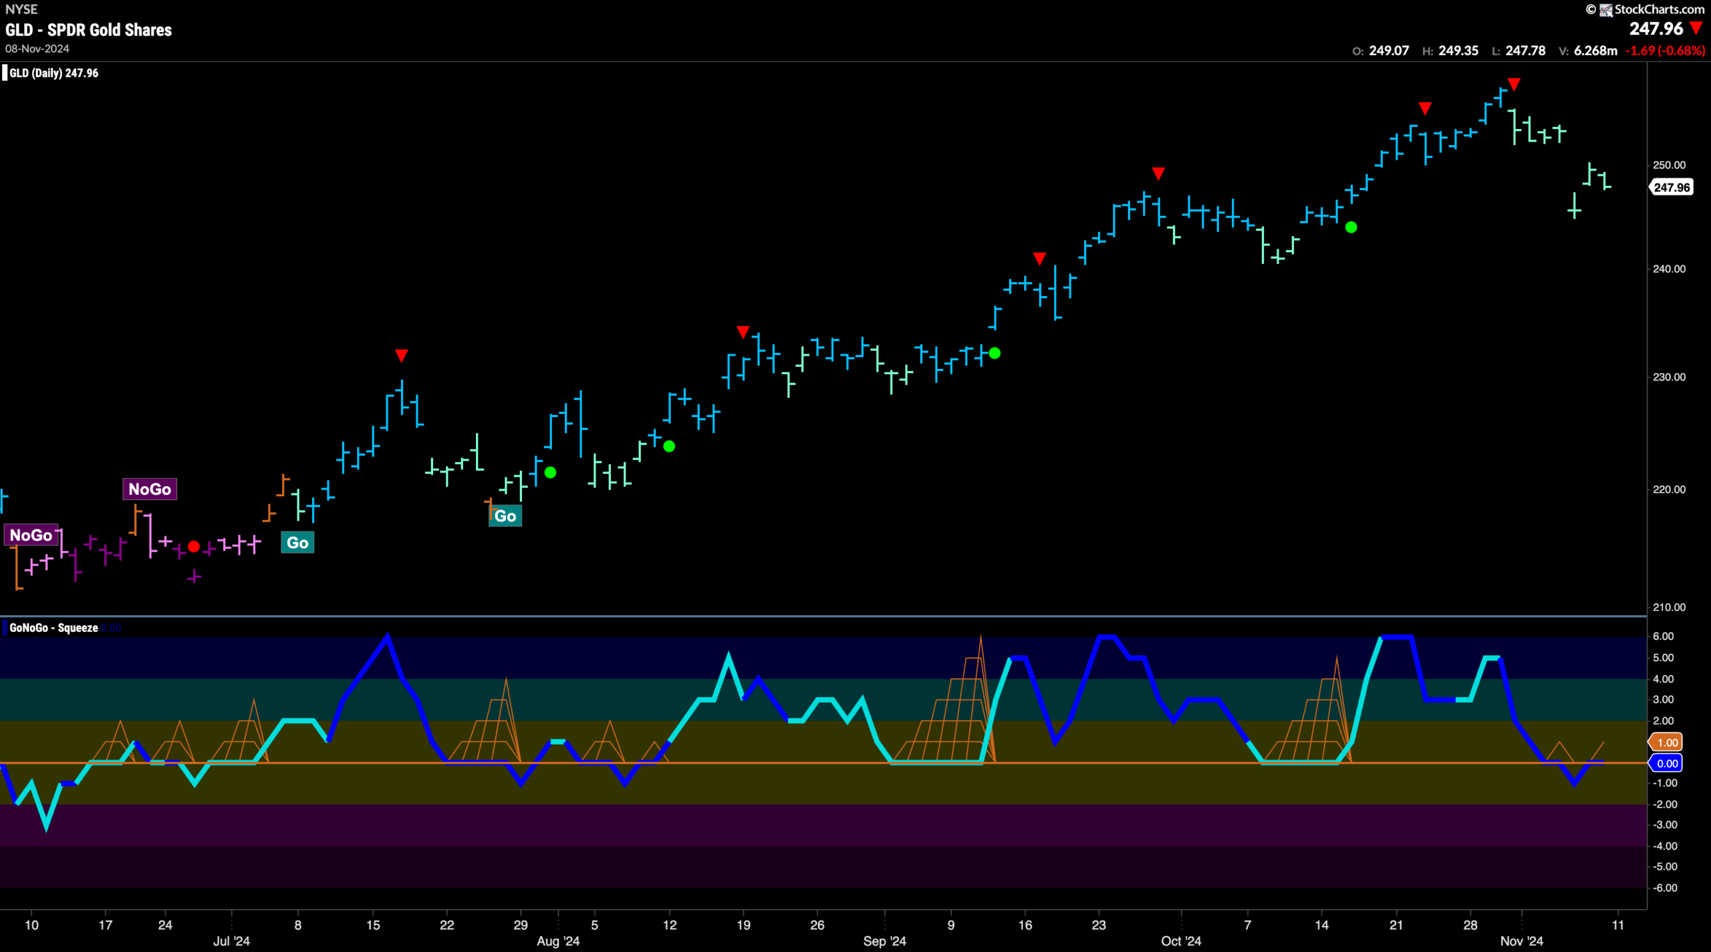
Task: Click the Oct '24 label on time axis
Action: tap(1181, 941)
